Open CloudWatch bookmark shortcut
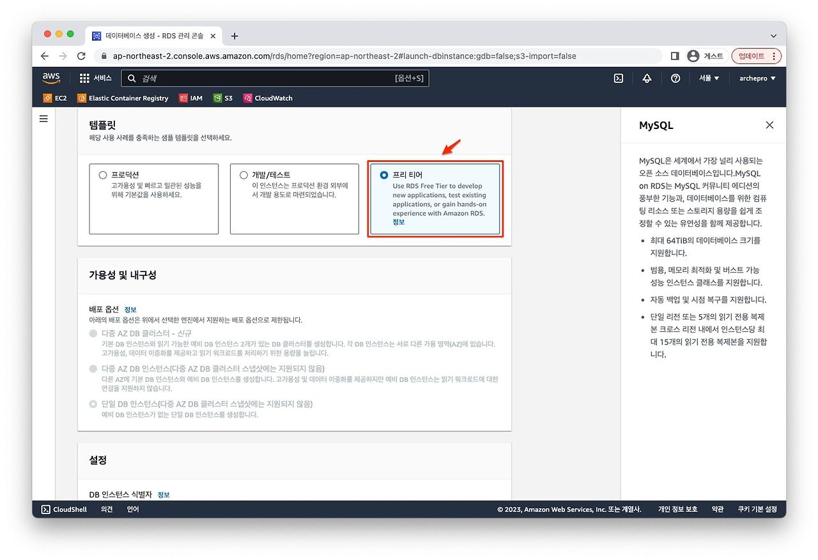Image resolution: width=818 pixels, height=560 pixels. 268,98
